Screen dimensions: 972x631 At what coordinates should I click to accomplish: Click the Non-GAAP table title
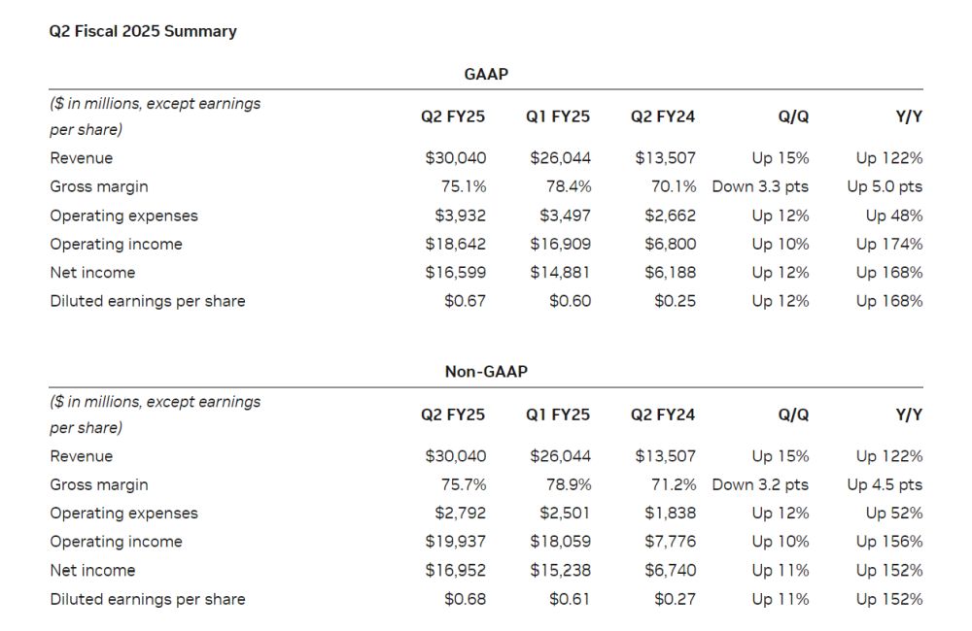tap(486, 372)
